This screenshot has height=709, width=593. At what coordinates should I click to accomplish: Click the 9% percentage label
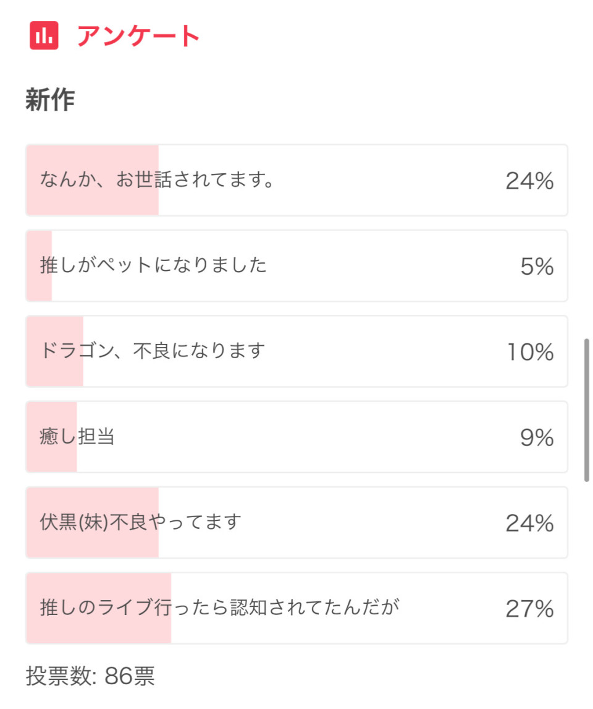(x=537, y=437)
